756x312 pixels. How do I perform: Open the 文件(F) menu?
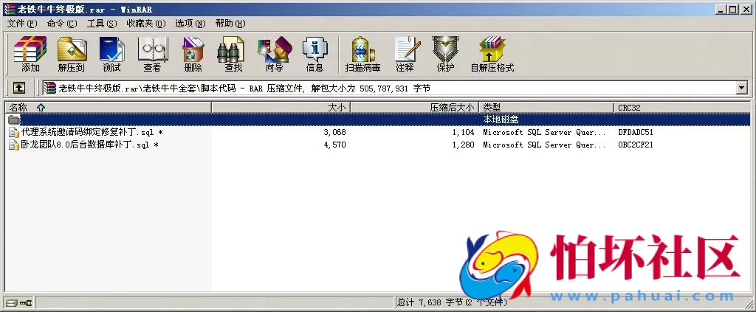(22, 24)
